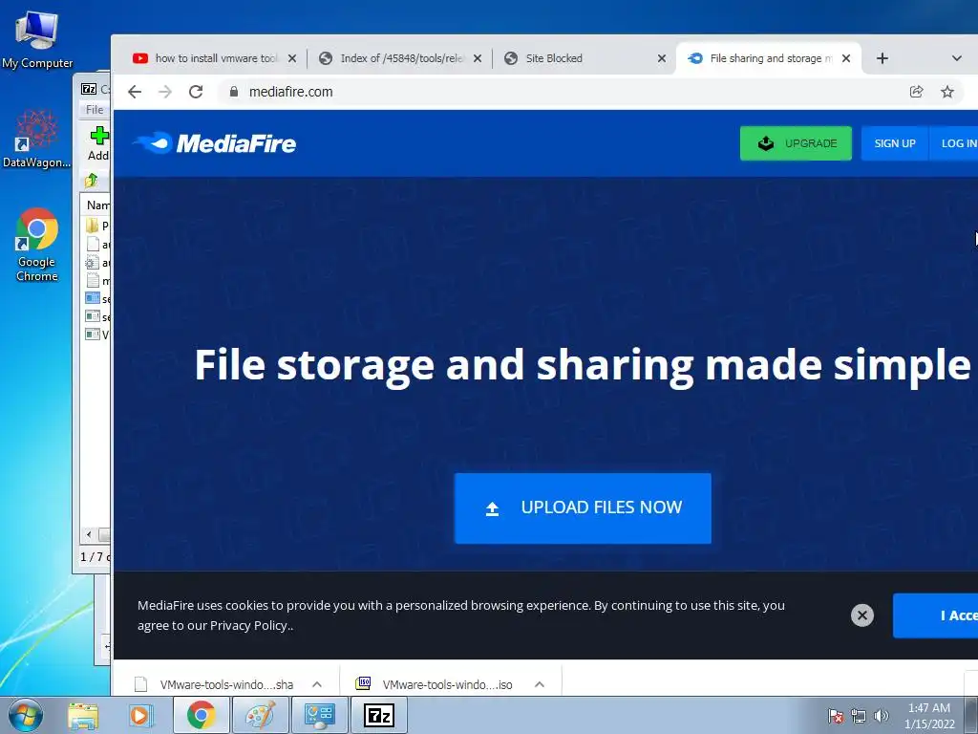Click the volume speaker tray icon
This screenshot has height=734, width=978.
coord(881,716)
